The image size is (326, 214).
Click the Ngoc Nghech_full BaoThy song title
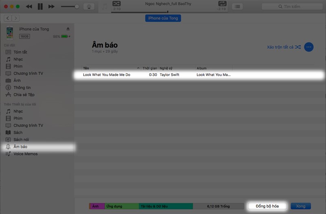click(168, 4)
